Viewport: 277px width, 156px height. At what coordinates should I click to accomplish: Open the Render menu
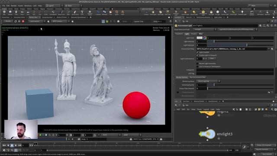pos(14,6)
